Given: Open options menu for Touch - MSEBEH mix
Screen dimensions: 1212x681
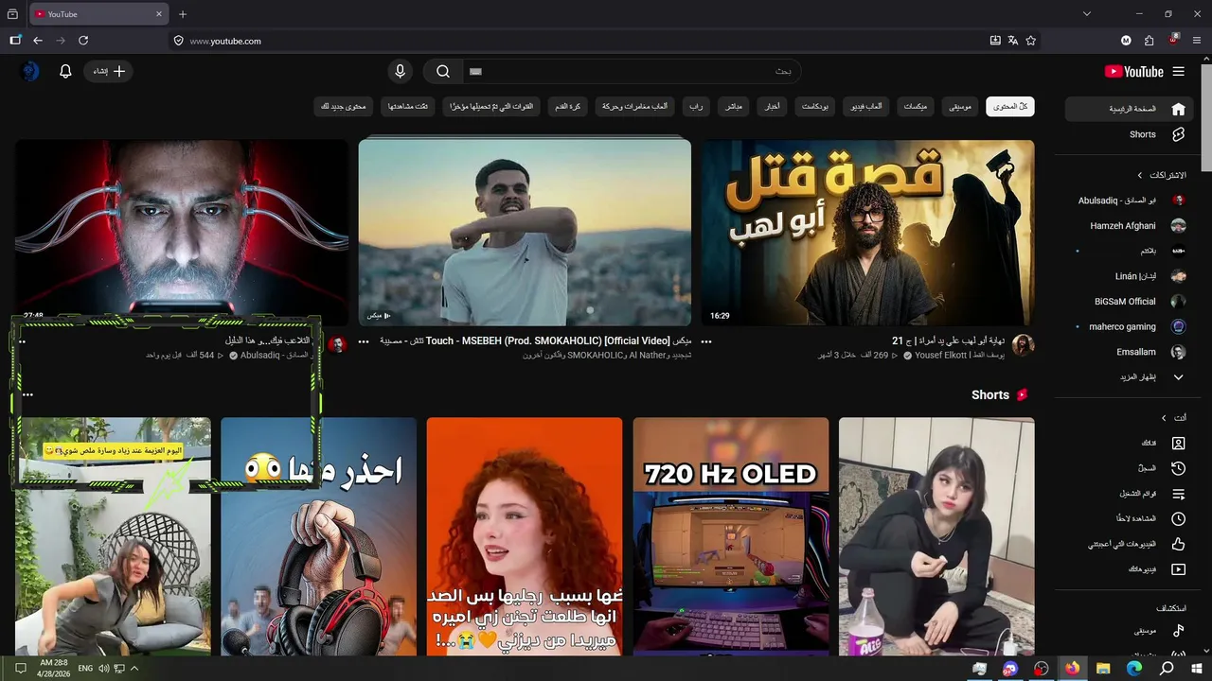Looking at the screenshot, I should point(363,341).
